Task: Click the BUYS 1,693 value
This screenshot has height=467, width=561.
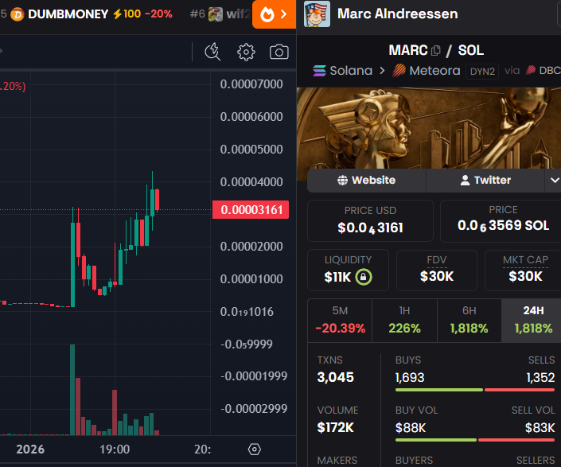Action: [x=410, y=378]
